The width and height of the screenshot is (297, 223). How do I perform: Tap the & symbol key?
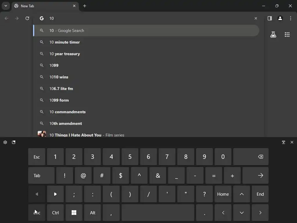pyautogui.click(x=158, y=175)
